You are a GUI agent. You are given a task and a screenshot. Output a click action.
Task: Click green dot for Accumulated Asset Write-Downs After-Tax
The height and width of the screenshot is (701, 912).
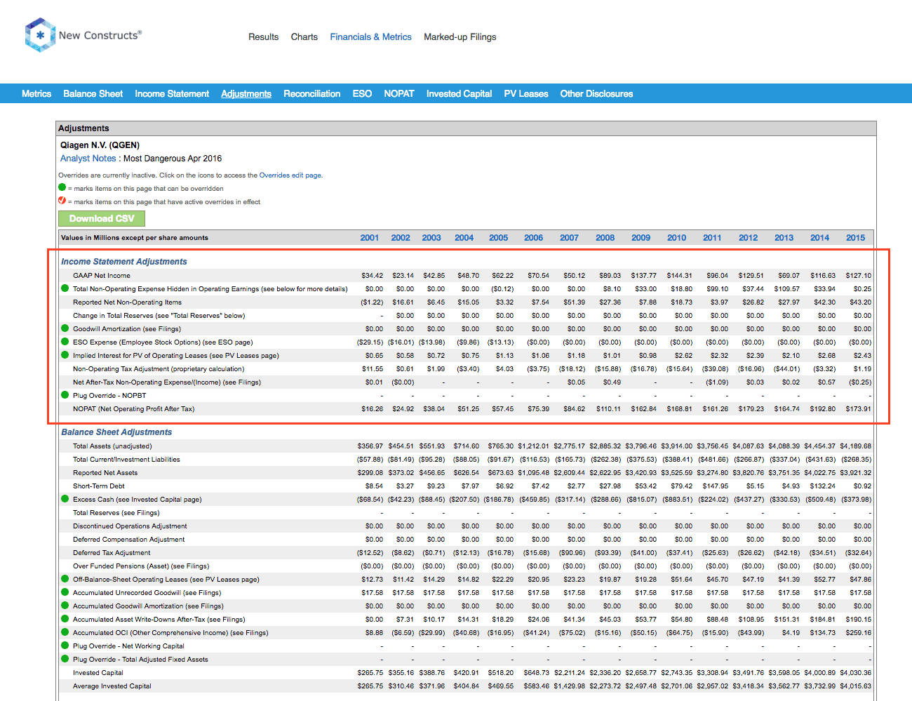[x=65, y=619]
